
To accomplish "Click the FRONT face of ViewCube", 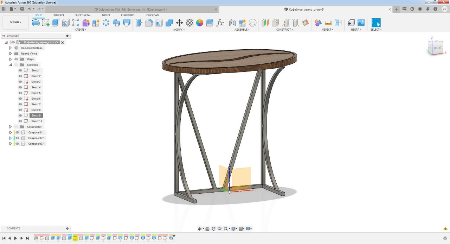I will coord(437,48).
